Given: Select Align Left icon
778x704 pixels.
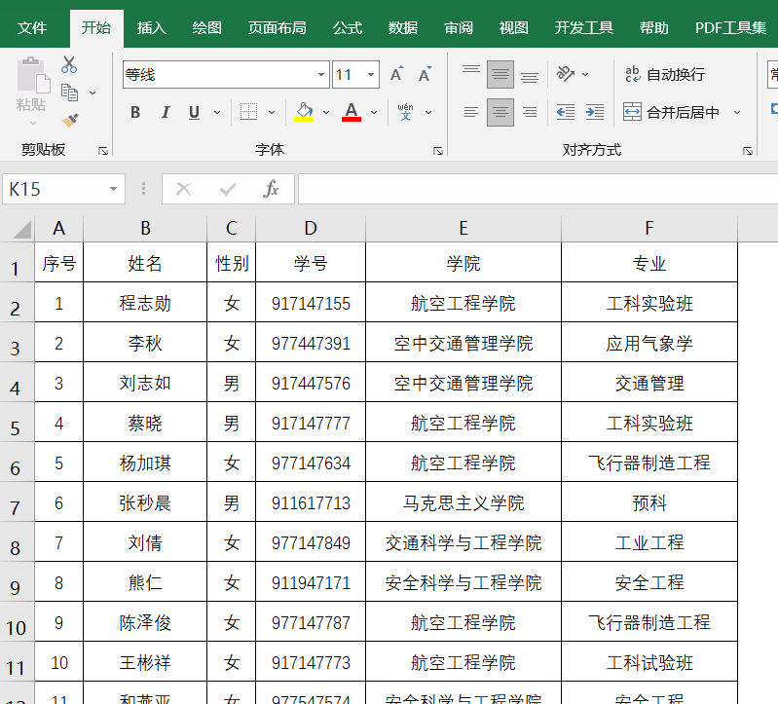Looking at the screenshot, I should click(x=471, y=112).
